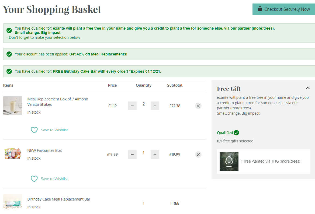
Task: Click the FREE subtotal for Birthday Cake Bar
Action: point(175,203)
